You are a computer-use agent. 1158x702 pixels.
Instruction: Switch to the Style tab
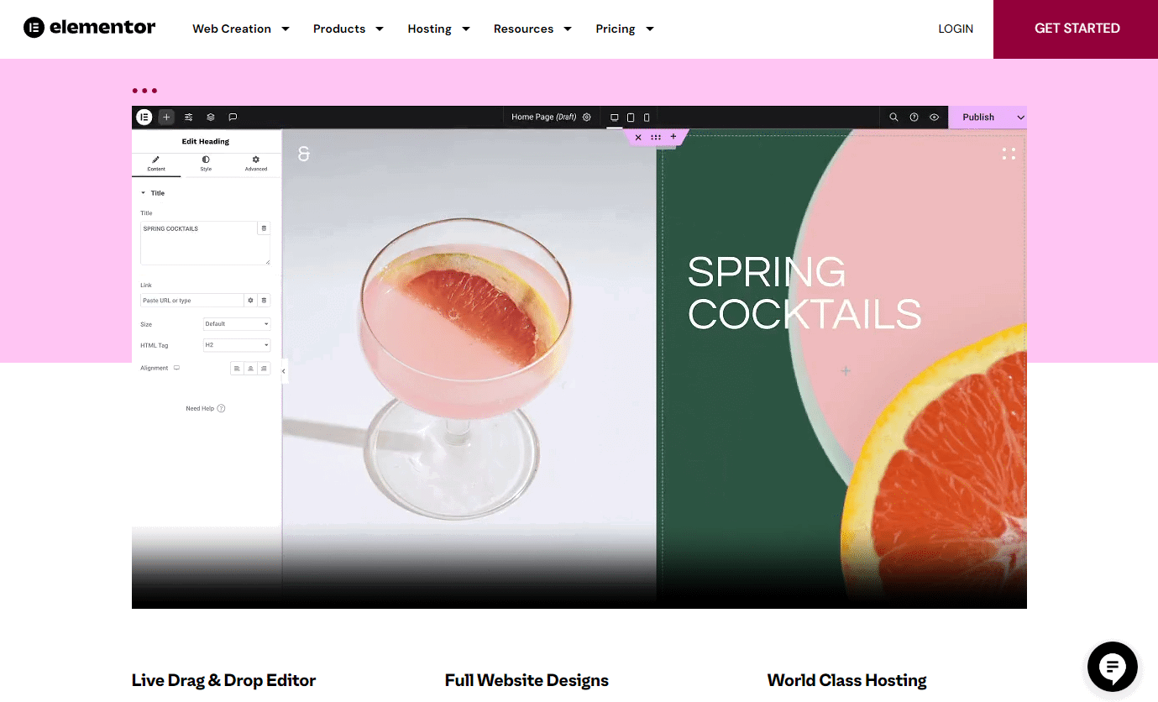[206, 164]
